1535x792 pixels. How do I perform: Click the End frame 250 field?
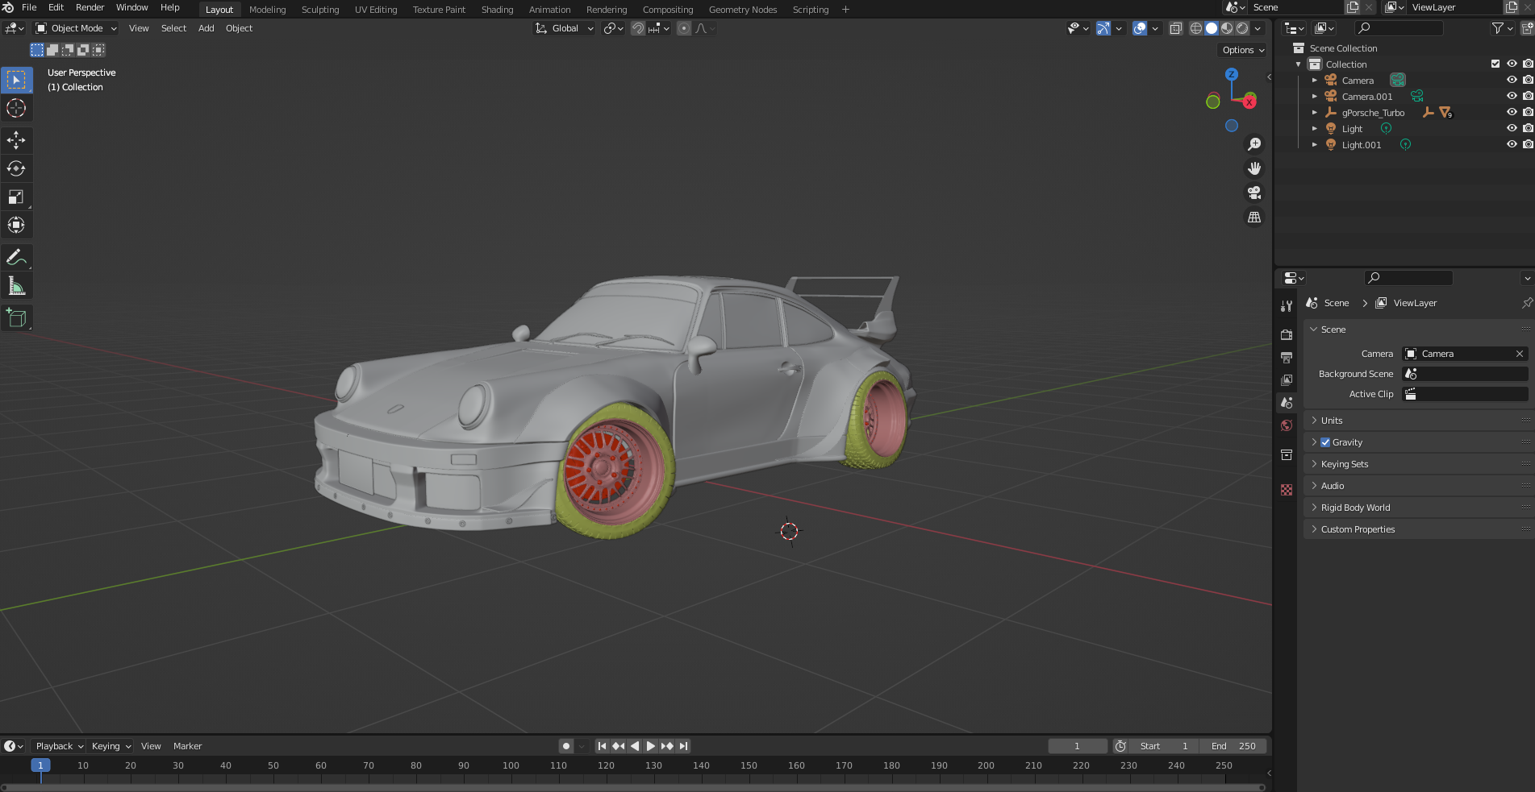[1233, 746]
